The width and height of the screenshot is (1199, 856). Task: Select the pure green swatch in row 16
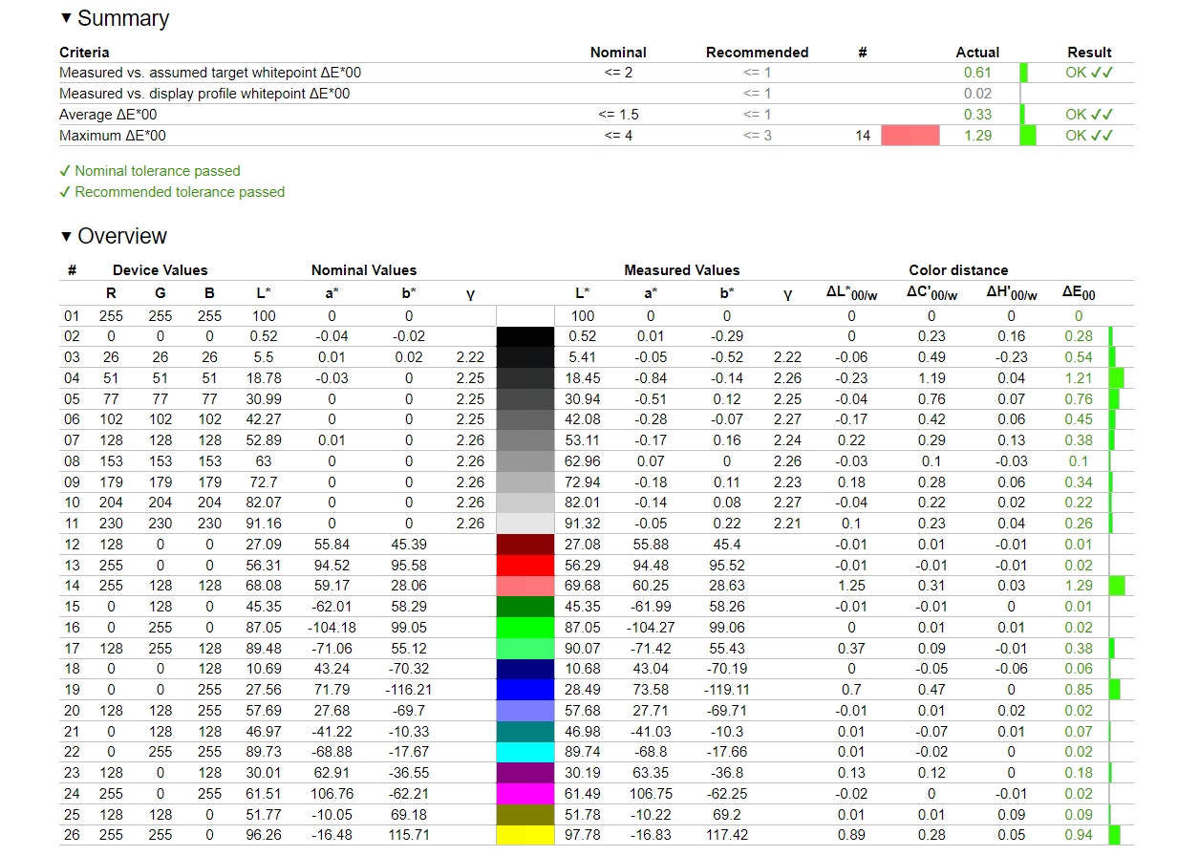525,628
